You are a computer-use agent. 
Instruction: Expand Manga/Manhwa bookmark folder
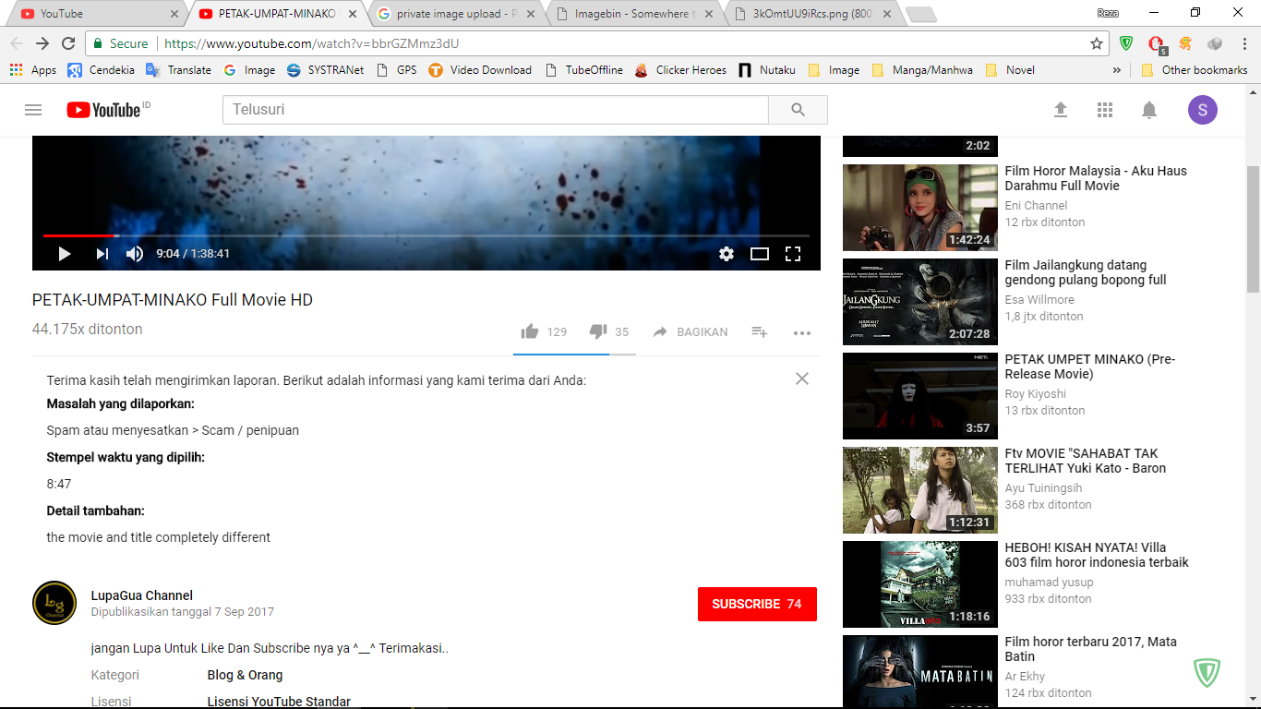pyautogui.click(x=921, y=70)
